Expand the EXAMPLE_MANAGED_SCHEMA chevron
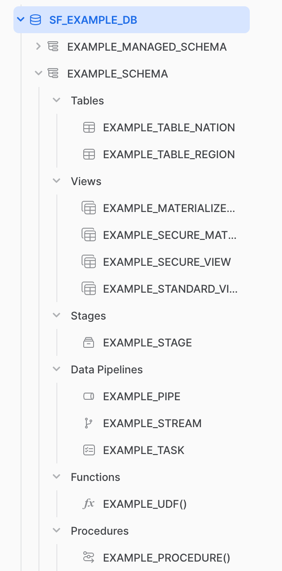The height and width of the screenshot is (571, 282). [x=38, y=46]
